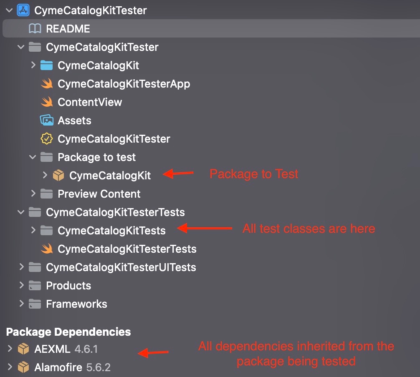Image resolution: width=420 pixels, height=377 pixels.
Task: Expand the blue CymeCatalogKit folder
Action: (x=33, y=65)
